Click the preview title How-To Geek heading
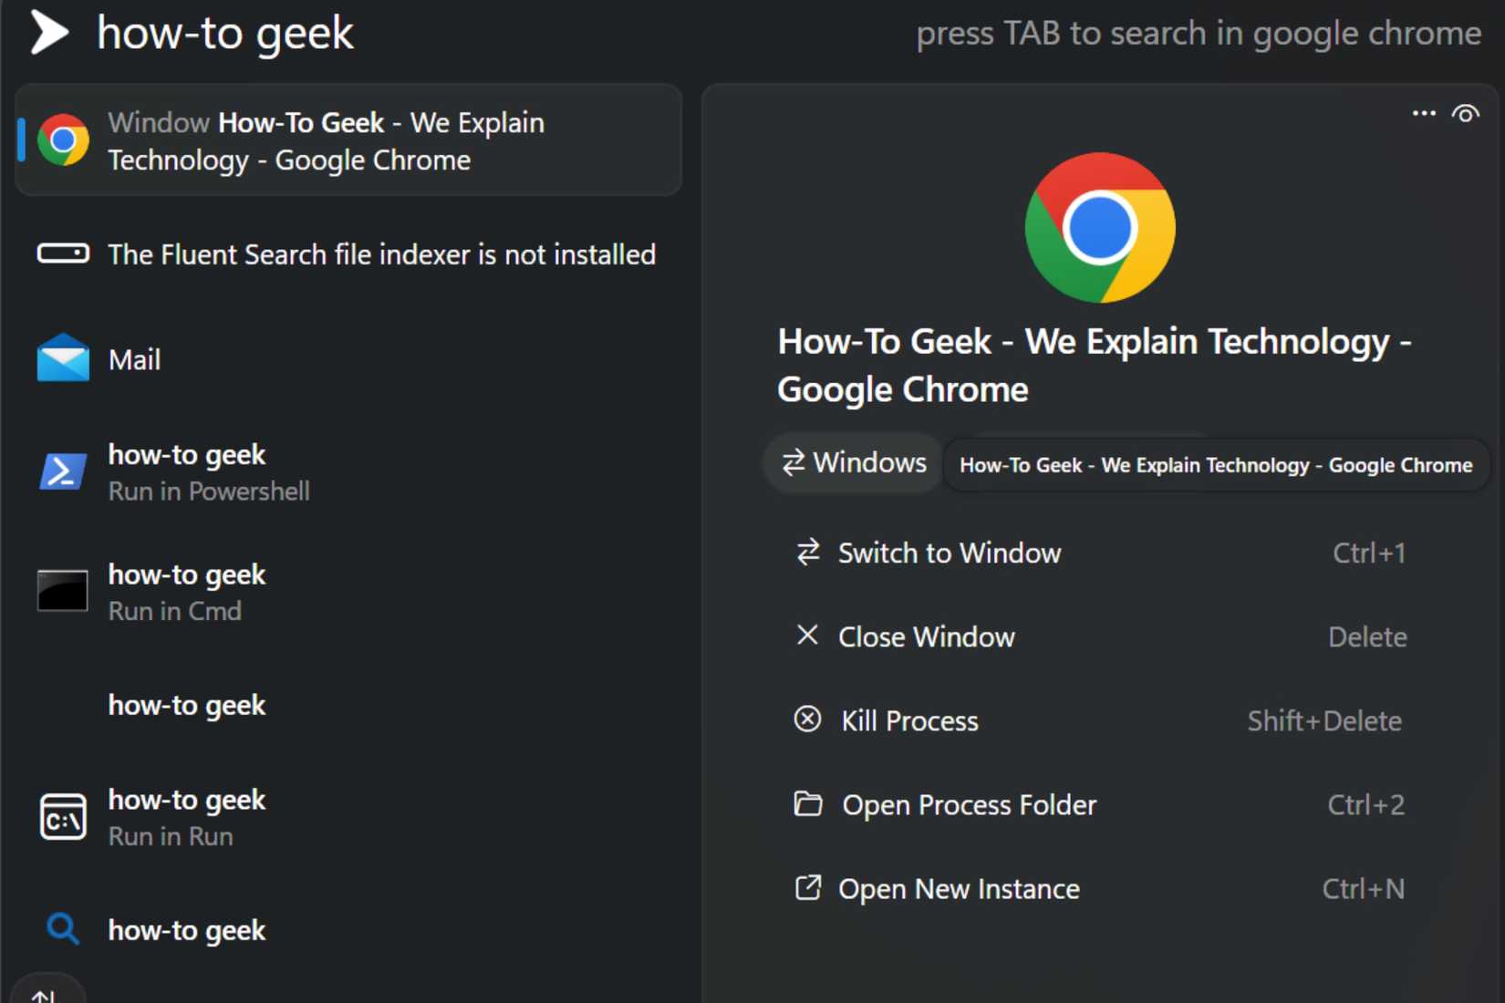This screenshot has height=1003, width=1505. [1095, 366]
